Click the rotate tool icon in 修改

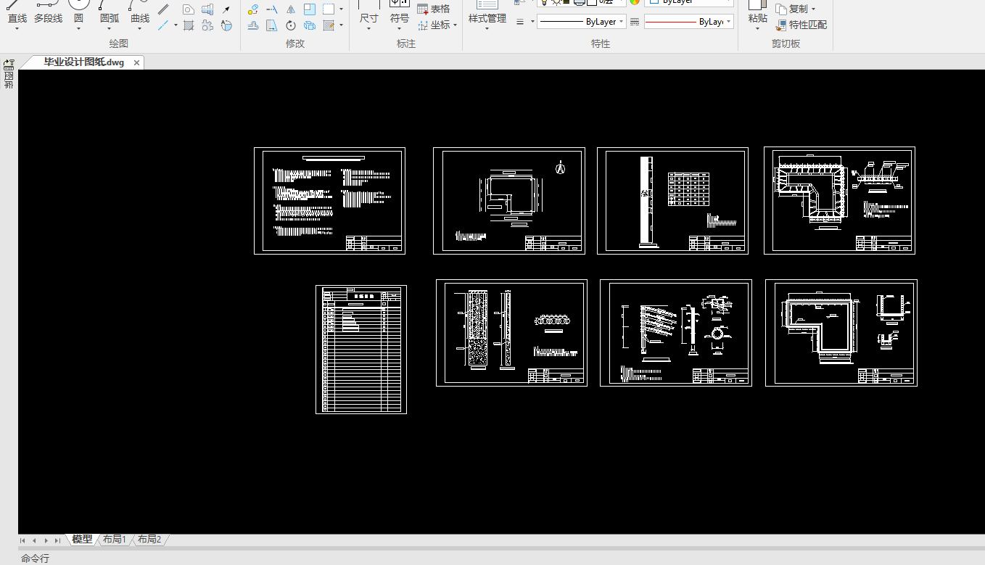point(291,25)
